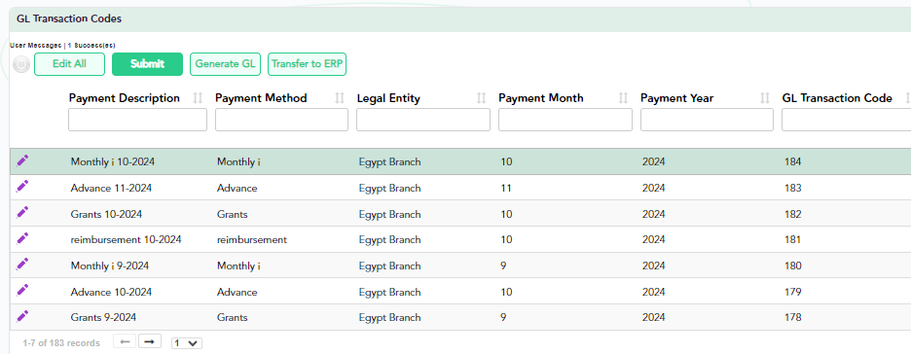The image size is (911, 354).
Task: Select the Legal Entity column header text
Action: tap(388, 98)
